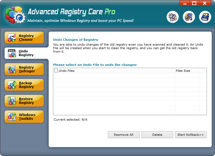Maximize the application window

194,3
